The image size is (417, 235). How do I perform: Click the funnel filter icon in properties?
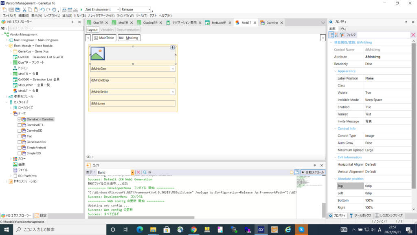pyautogui.click(x=342, y=35)
